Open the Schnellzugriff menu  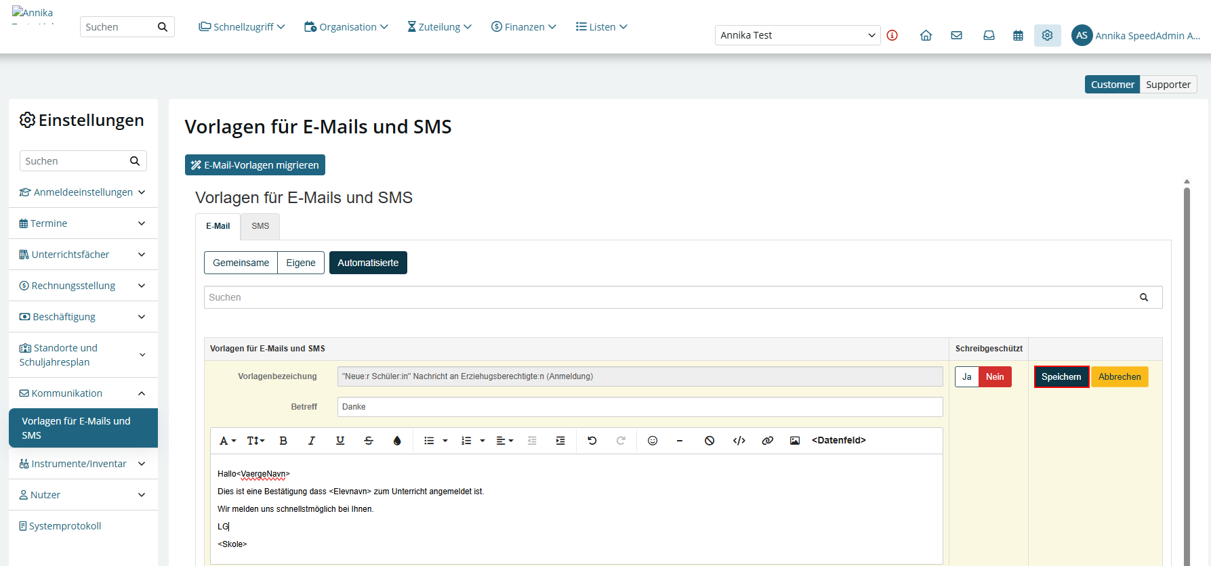242,27
